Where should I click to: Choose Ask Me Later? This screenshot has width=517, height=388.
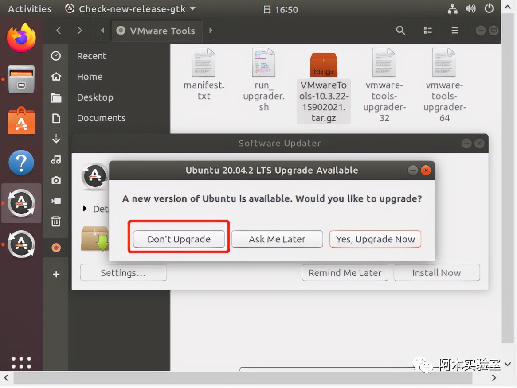tap(277, 239)
